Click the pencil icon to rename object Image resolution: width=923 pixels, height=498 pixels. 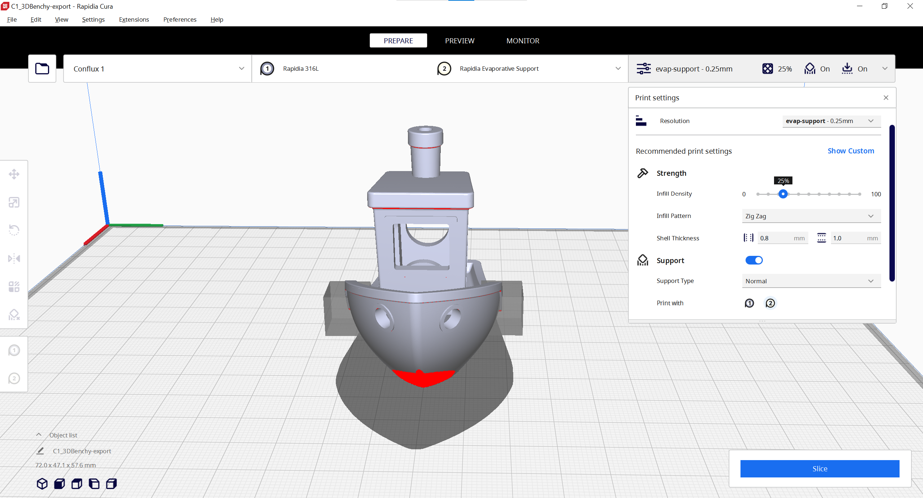coord(40,451)
